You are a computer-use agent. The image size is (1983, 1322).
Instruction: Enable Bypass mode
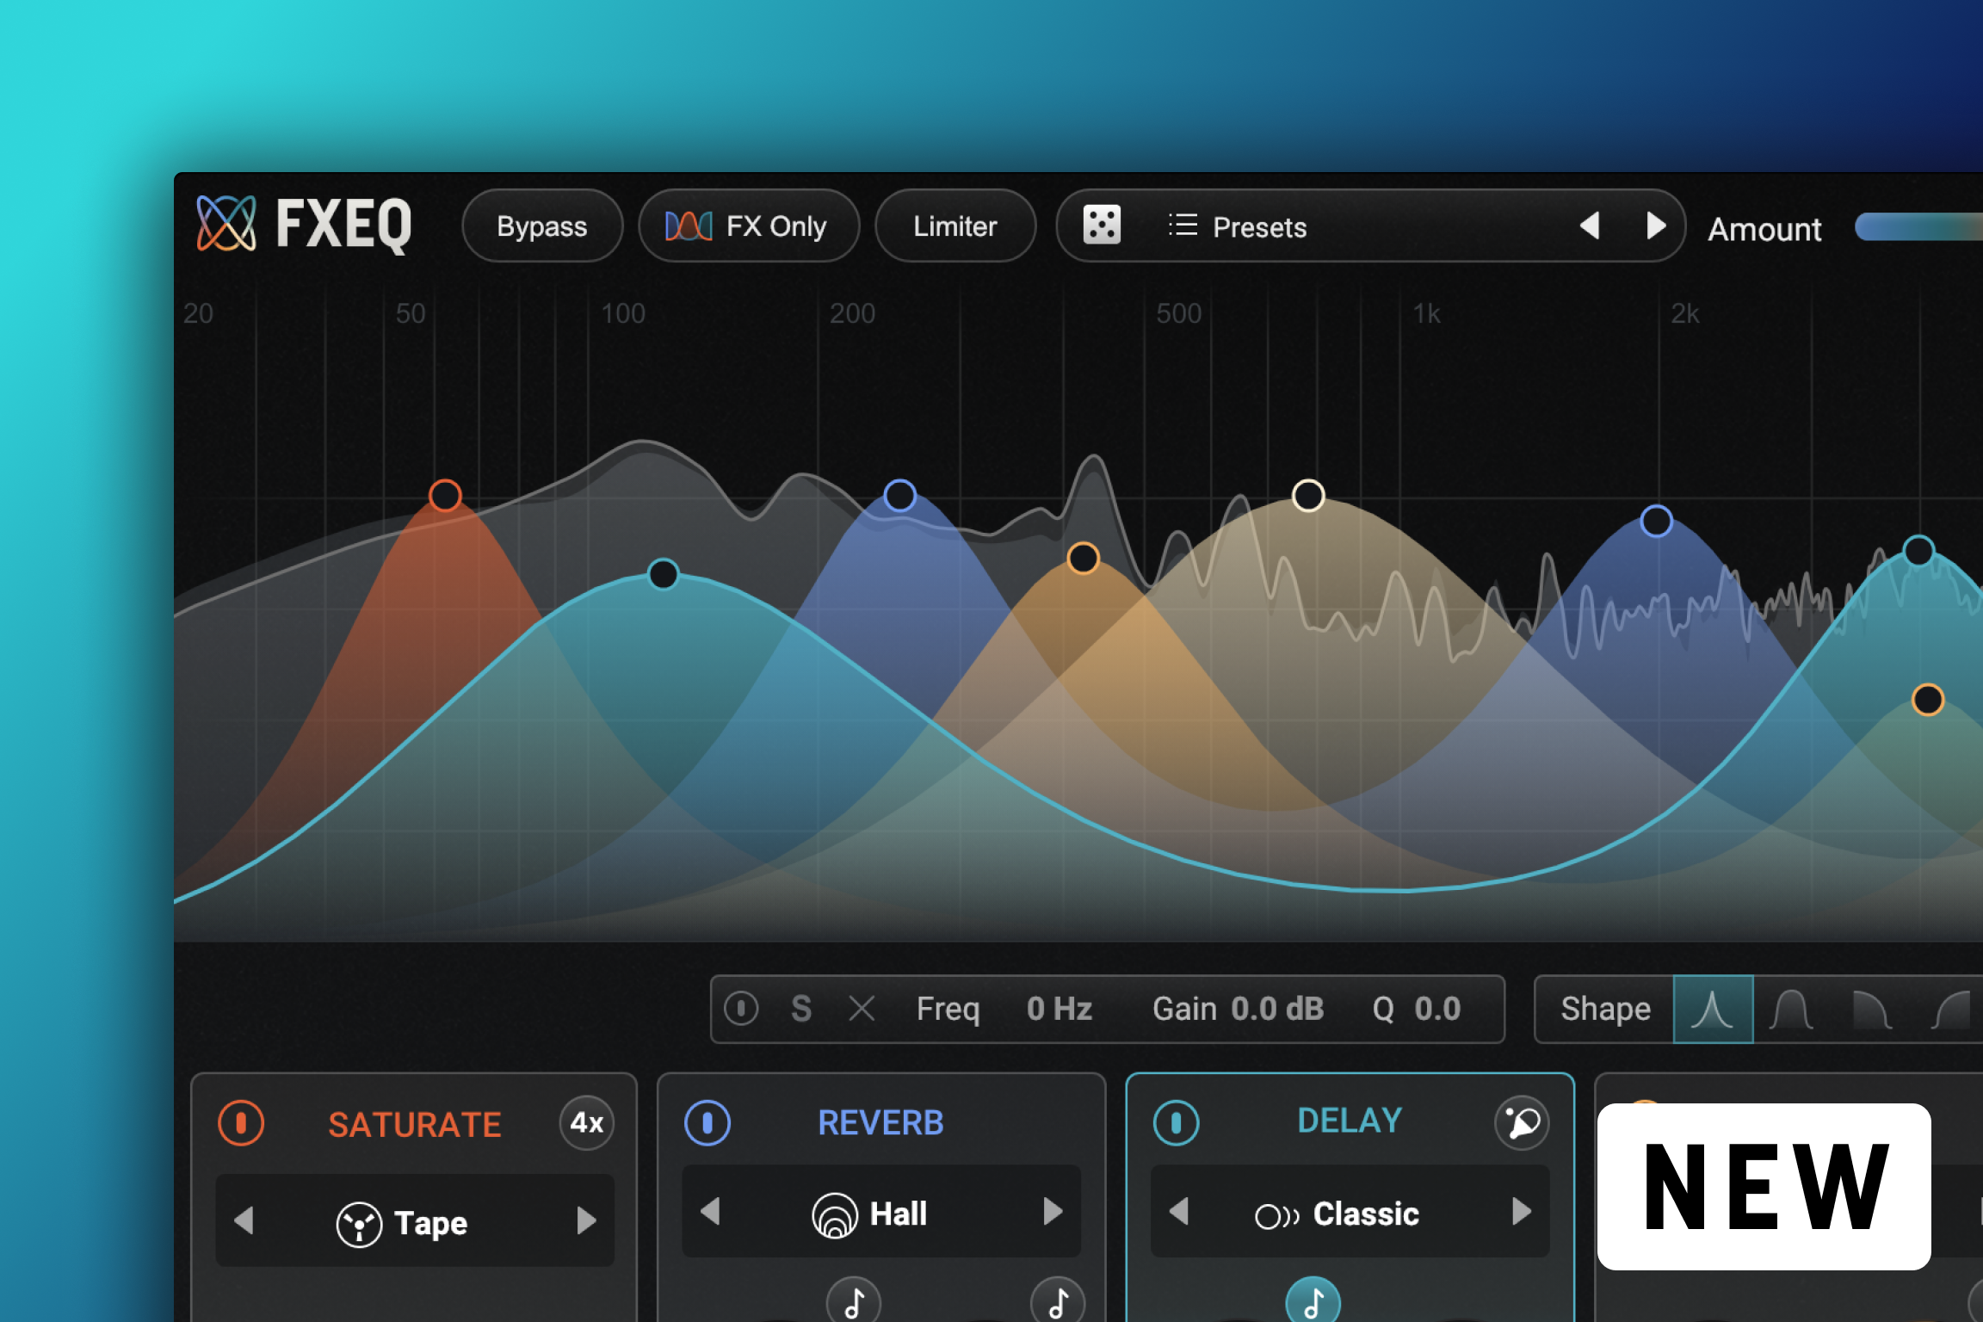pos(541,225)
